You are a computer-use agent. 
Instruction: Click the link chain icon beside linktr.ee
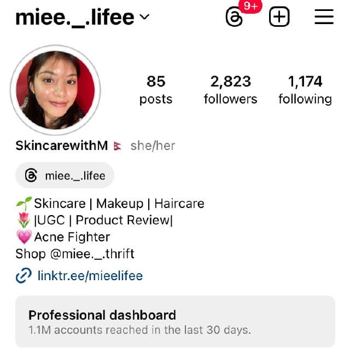point(24,275)
